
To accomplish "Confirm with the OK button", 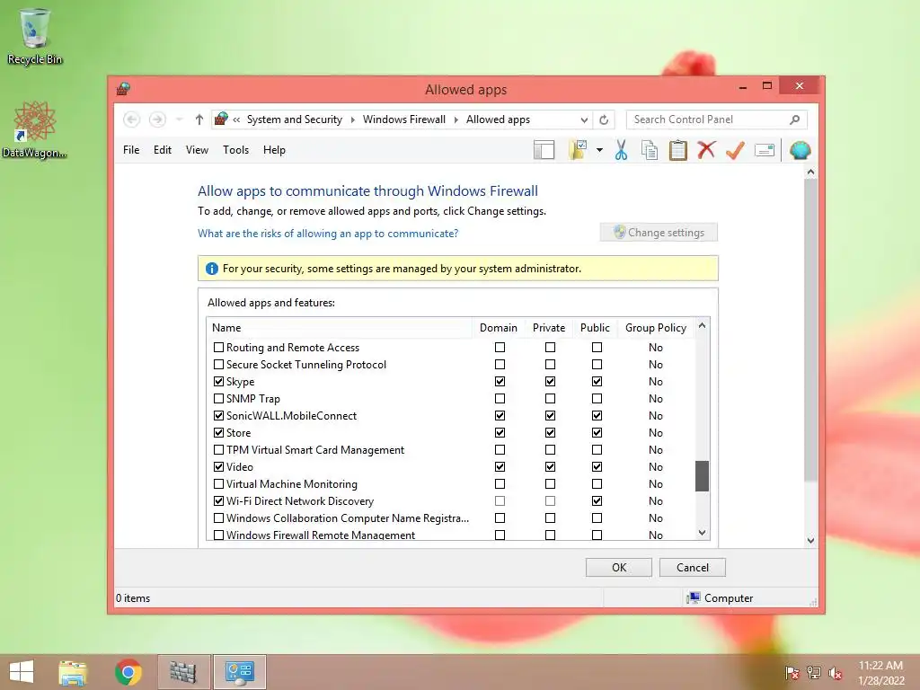I will click(619, 568).
